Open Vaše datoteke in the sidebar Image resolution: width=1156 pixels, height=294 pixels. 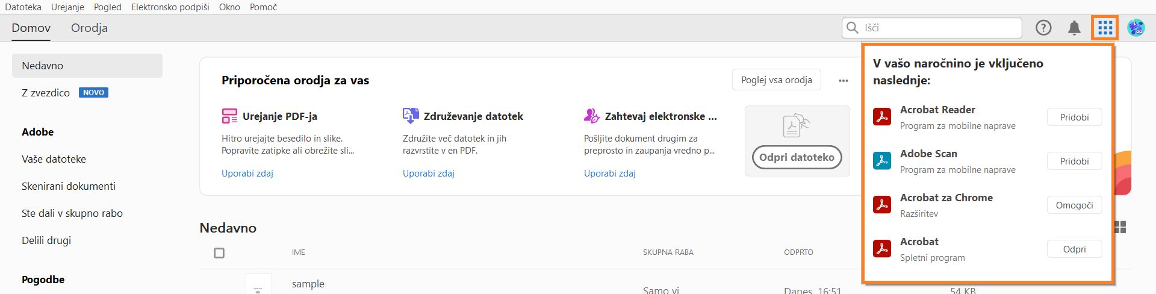click(x=54, y=159)
